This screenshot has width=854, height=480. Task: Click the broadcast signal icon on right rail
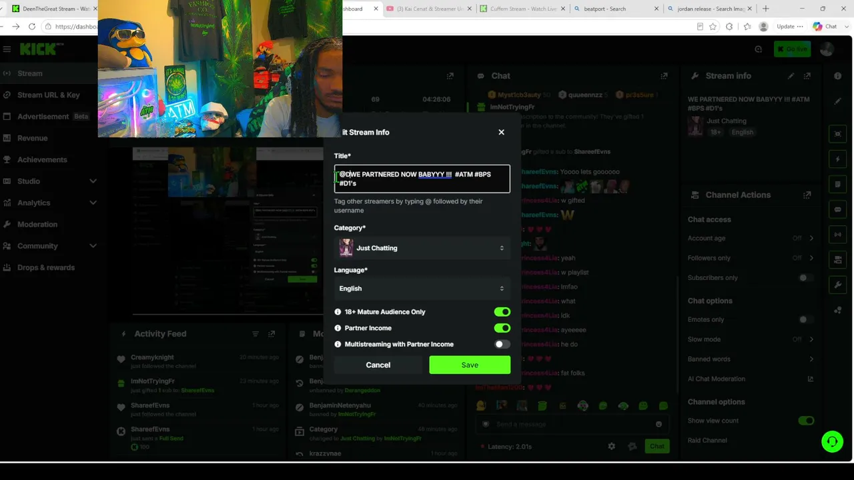838,235
